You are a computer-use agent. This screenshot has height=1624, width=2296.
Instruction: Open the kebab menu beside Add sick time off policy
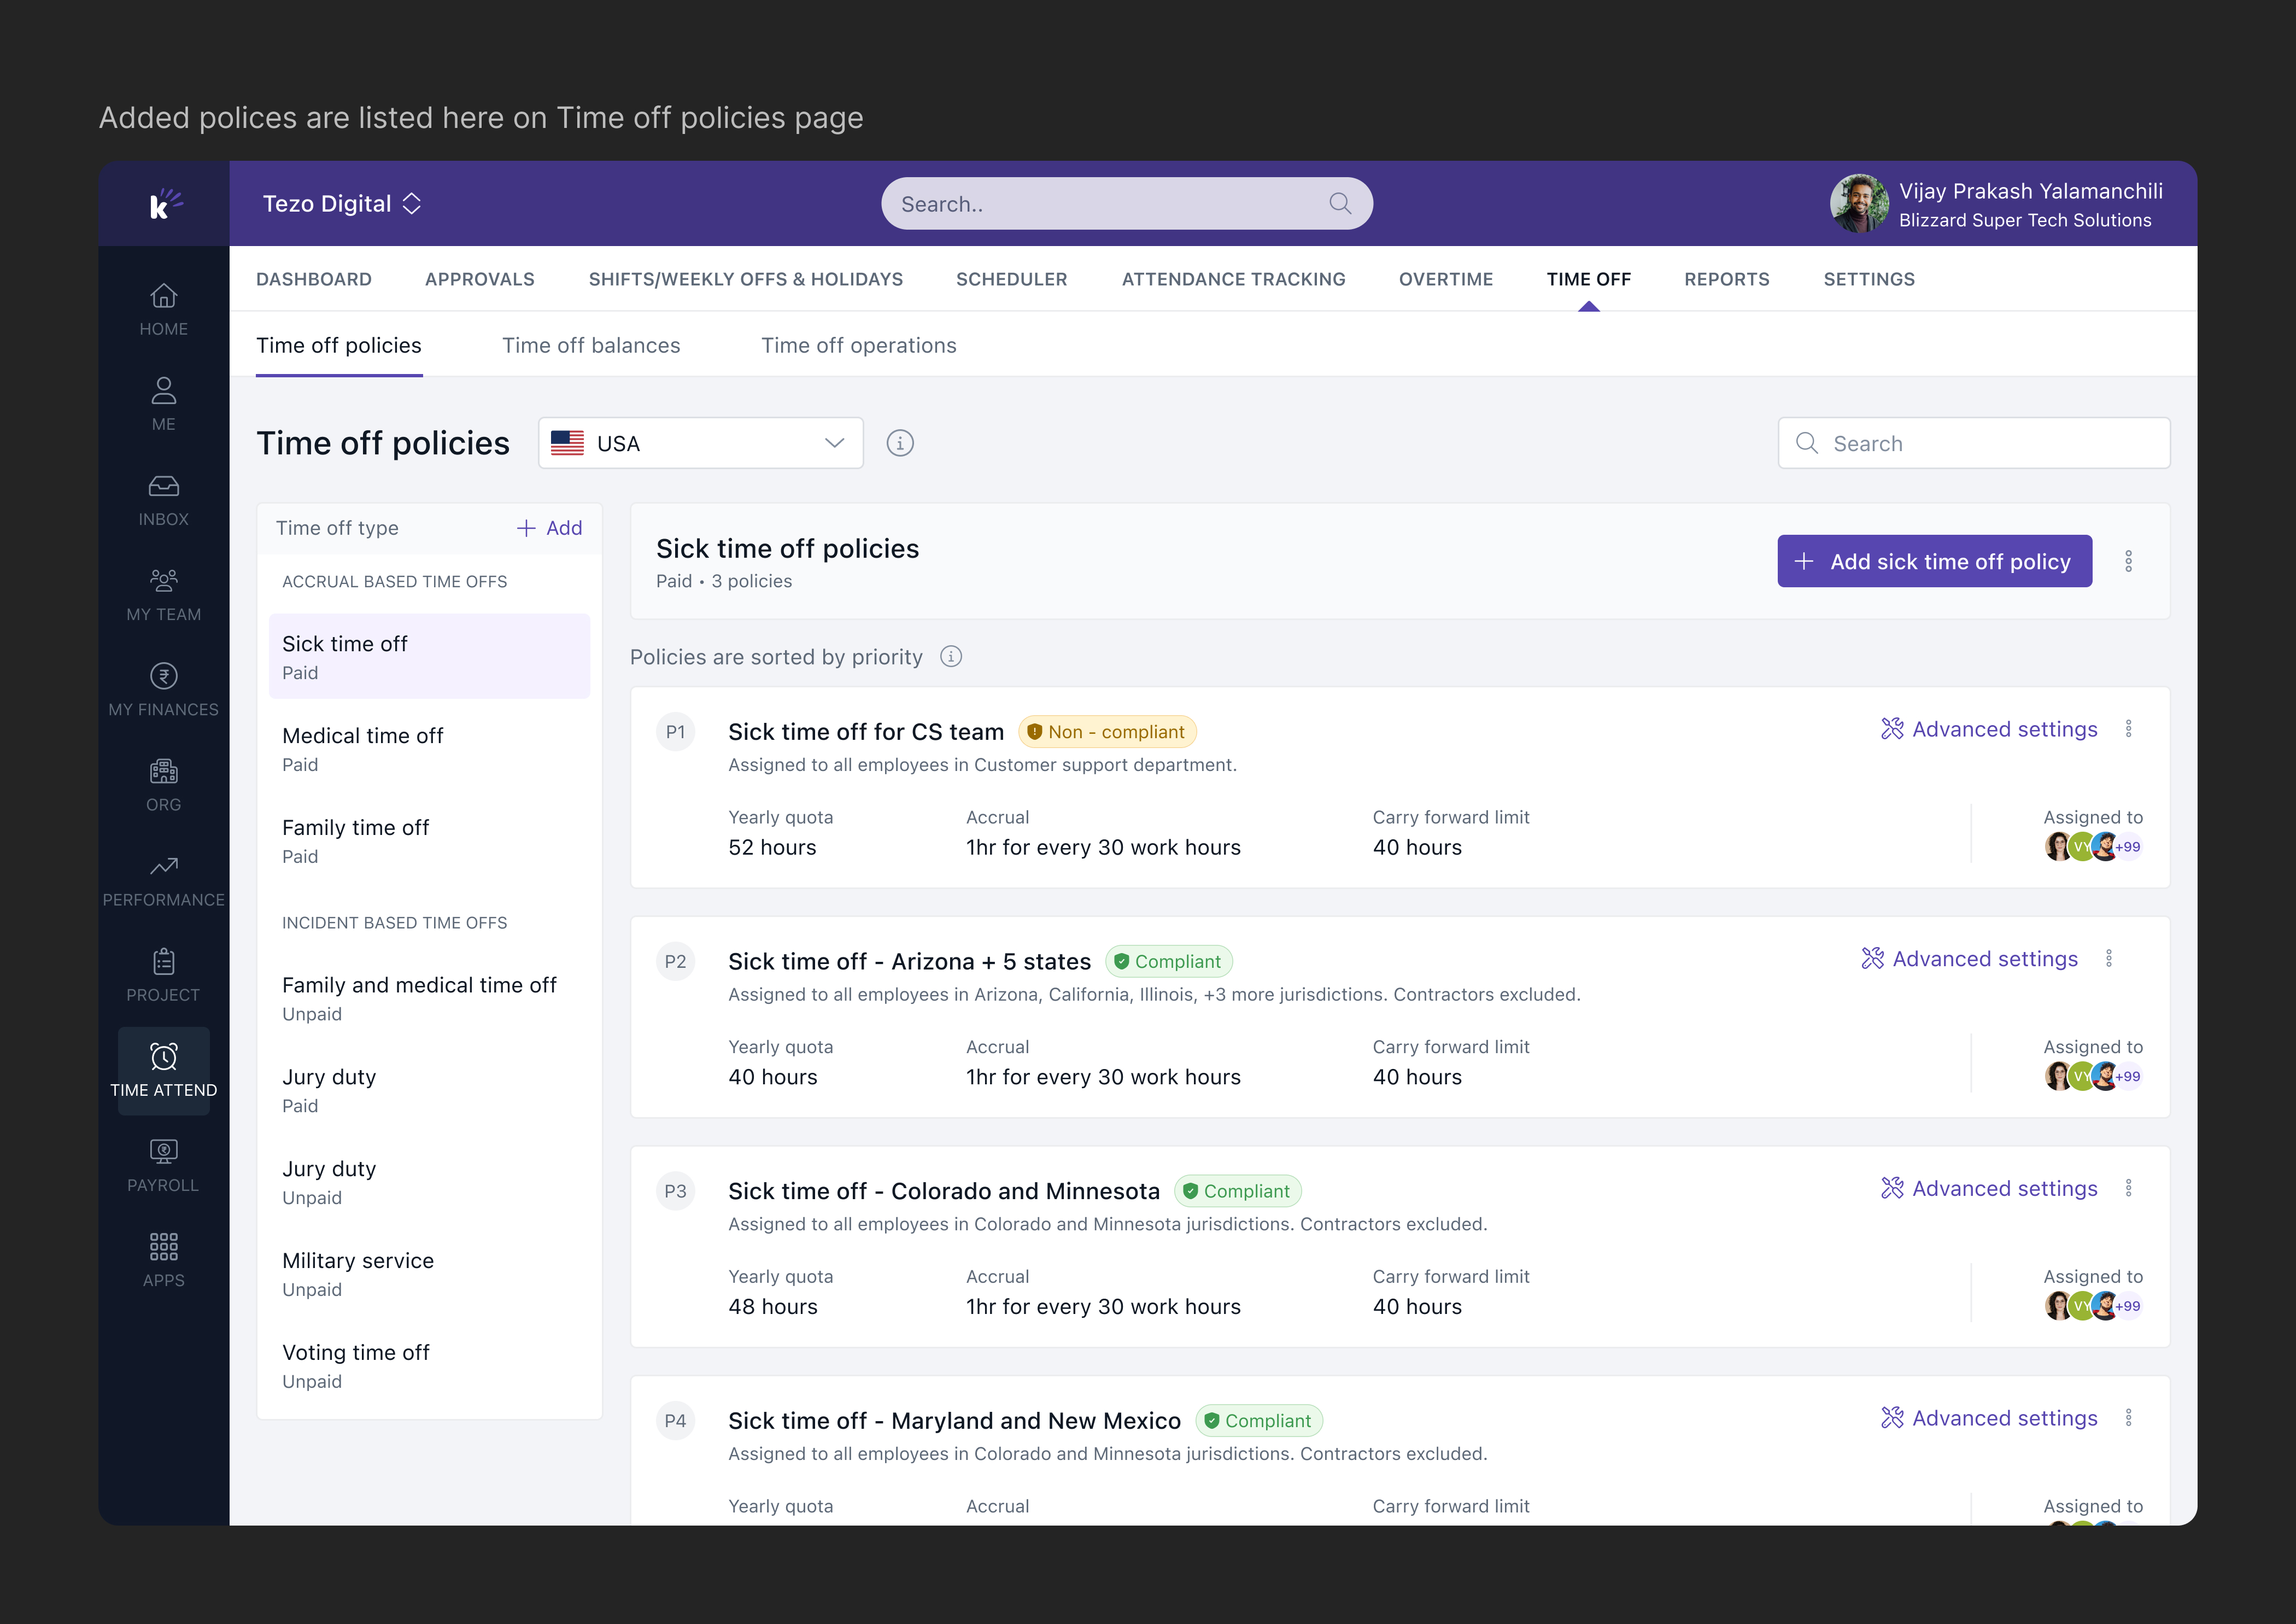(2129, 561)
